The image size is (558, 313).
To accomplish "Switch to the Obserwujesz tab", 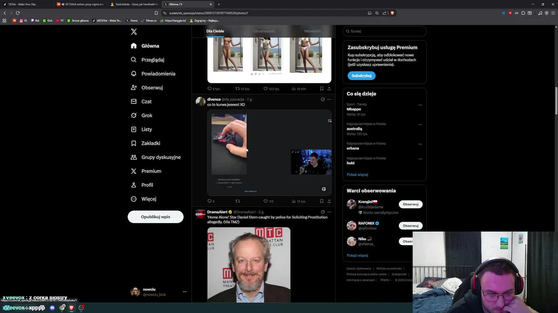I will pyautogui.click(x=264, y=31).
